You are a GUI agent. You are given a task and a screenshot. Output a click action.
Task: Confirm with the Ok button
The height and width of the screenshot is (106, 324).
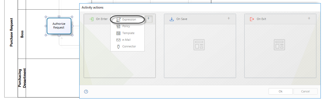pos(281,91)
